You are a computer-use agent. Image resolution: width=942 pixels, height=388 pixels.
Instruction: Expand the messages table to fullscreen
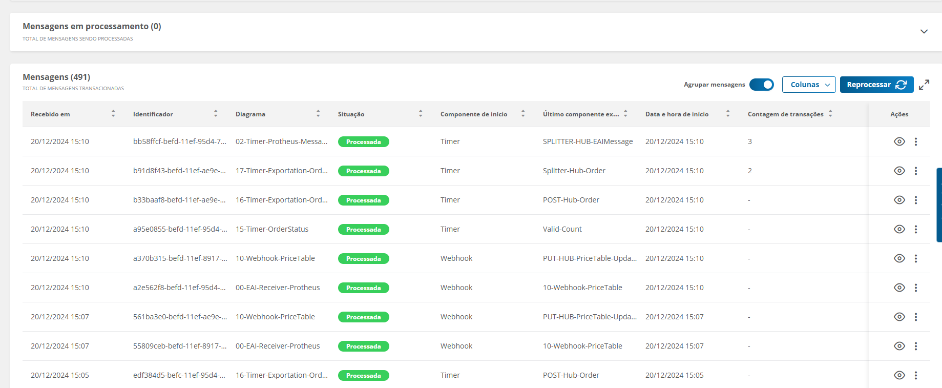[924, 85]
